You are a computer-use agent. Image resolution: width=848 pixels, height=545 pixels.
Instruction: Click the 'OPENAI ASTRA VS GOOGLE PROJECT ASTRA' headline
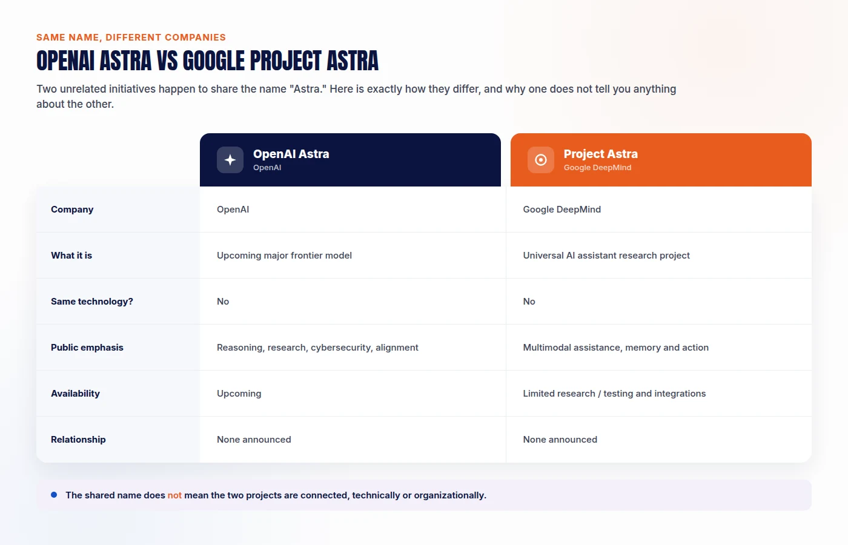pos(207,61)
